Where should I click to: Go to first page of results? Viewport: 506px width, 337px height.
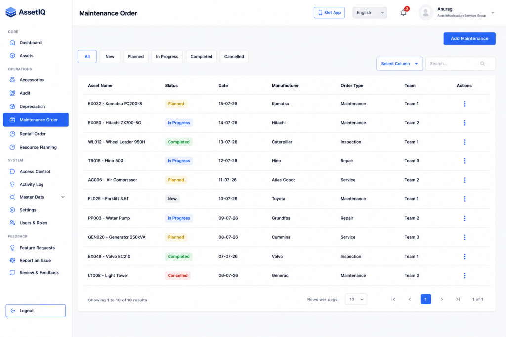coord(393,300)
